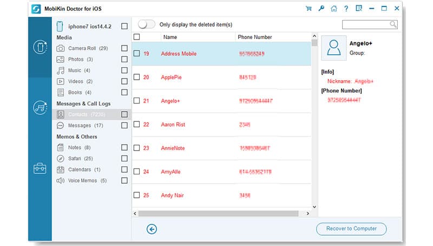Click the search input field
The image size is (433, 246).
(366, 24)
